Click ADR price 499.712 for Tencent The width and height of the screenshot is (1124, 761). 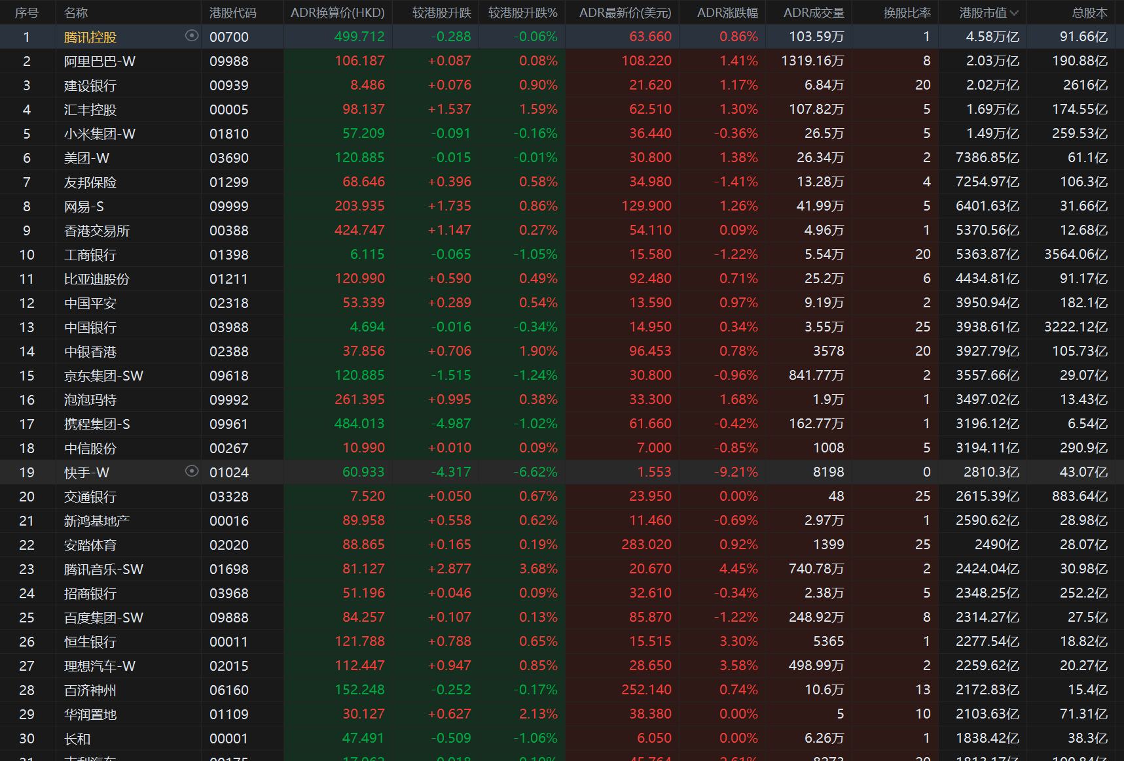[359, 37]
